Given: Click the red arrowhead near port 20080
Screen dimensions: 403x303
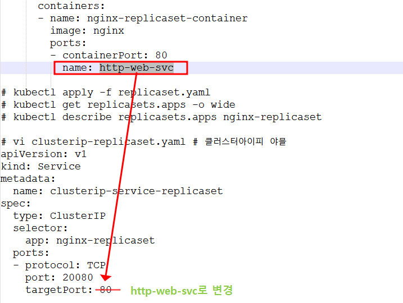Looking at the screenshot, I should pos(106,277).
